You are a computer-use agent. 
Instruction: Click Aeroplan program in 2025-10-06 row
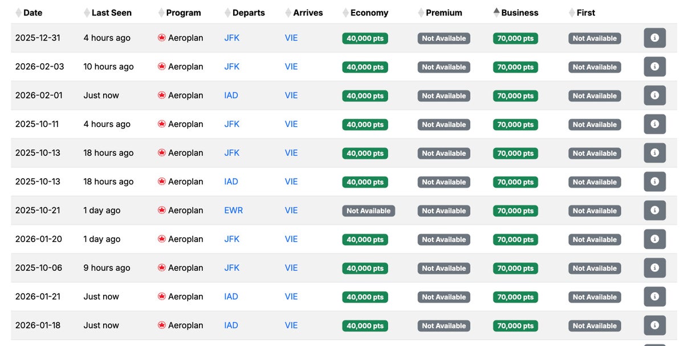(185, 268)
